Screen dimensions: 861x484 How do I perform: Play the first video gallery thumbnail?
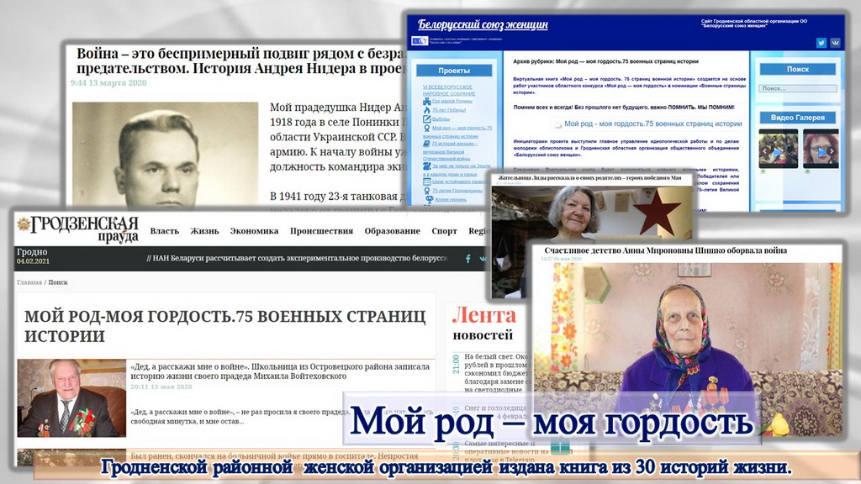click(778, 151)
